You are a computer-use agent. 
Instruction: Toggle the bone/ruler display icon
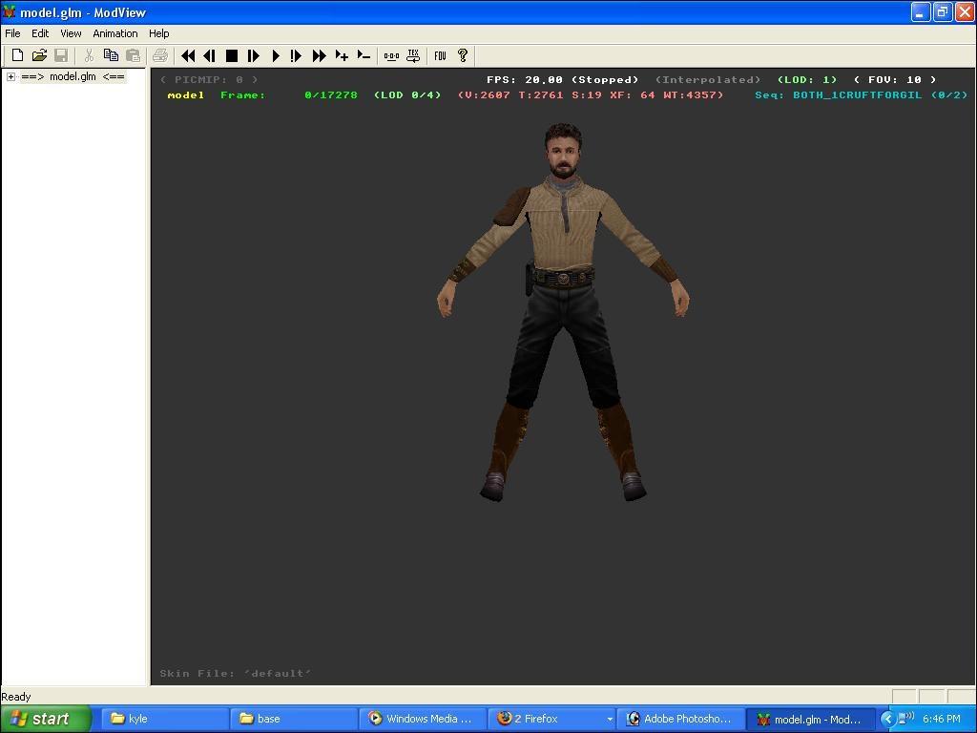click(391, 56)
